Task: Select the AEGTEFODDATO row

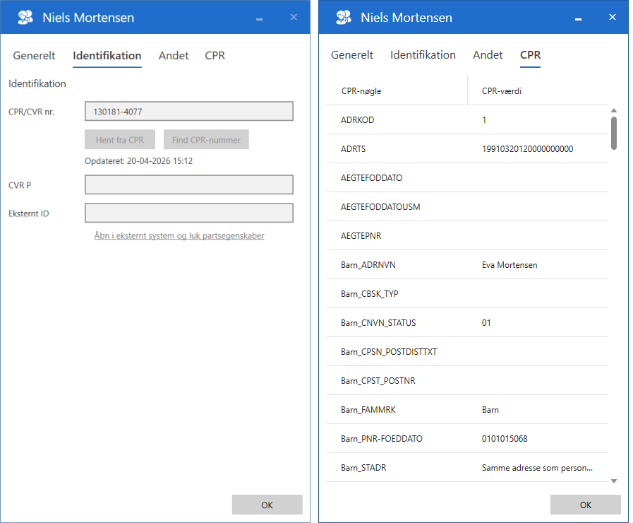Action: 467,178
